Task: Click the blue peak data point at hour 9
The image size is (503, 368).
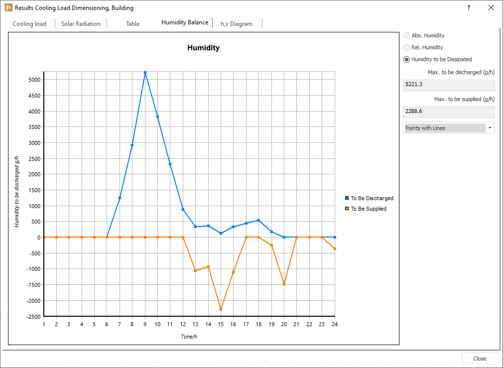Action: (x=145, y=73)
